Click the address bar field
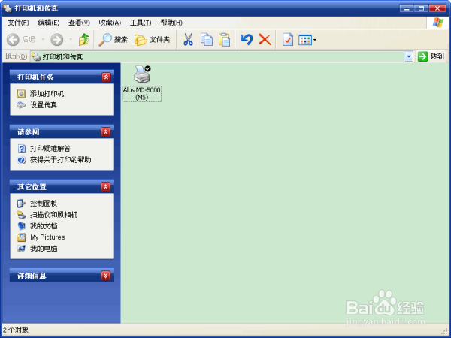 pyautogui.click(x=217, y=56)
